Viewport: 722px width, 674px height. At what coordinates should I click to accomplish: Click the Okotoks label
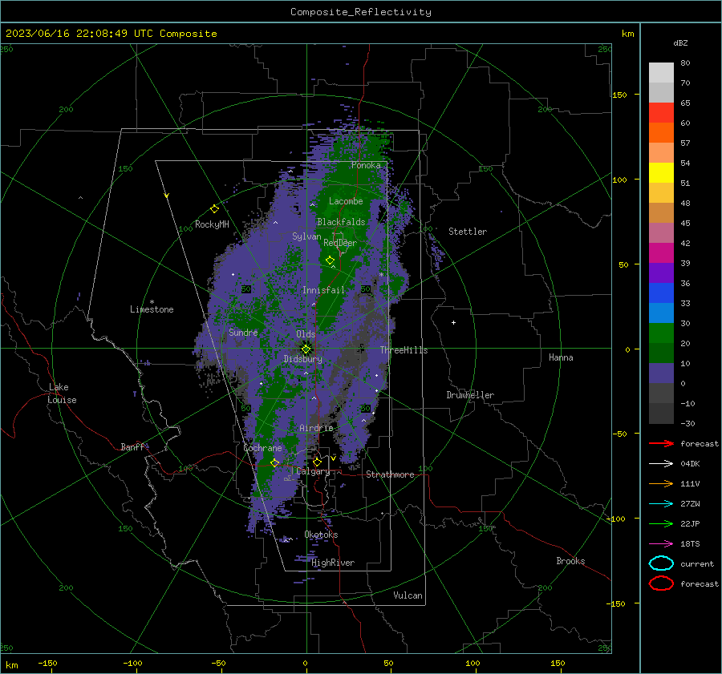(x=321, y=535)
